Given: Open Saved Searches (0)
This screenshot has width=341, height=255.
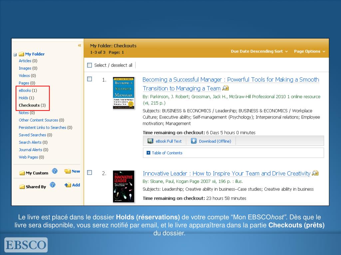Looking at the screenshot, I should [x=35, y=135].
